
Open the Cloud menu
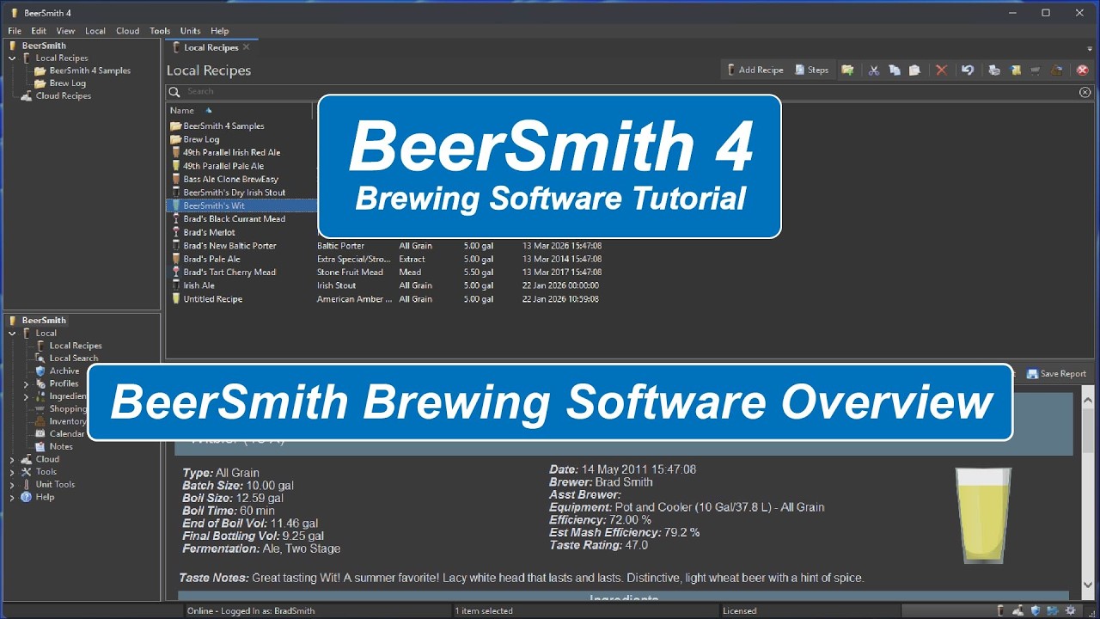127,31
